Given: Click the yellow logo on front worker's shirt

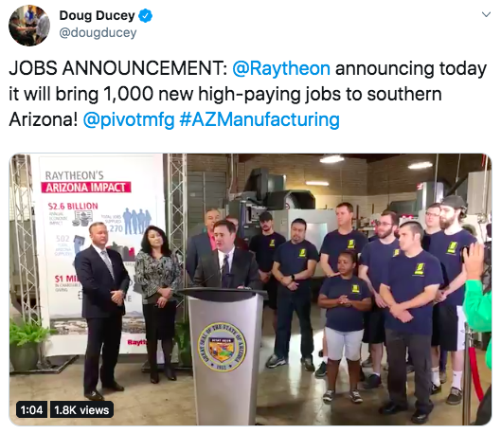Looking at the screenshot, I should [420, 269].
